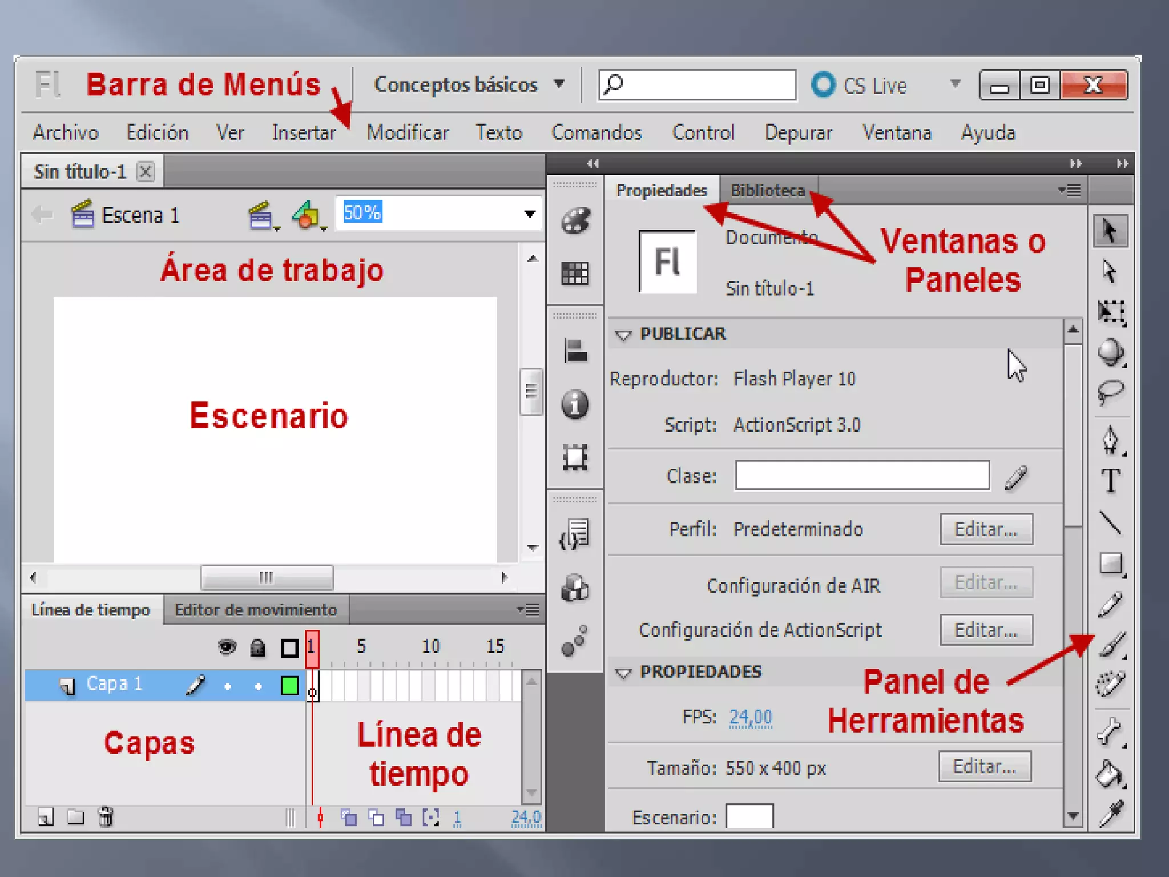Open the Escenario color swatch
1169x877 pixels.
click(x=749, y=816)
